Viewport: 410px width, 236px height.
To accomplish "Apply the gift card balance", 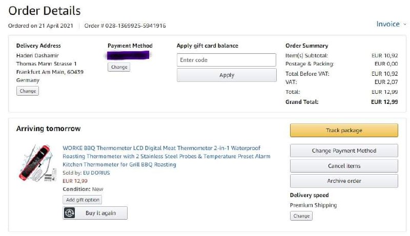I will [227, 75].
